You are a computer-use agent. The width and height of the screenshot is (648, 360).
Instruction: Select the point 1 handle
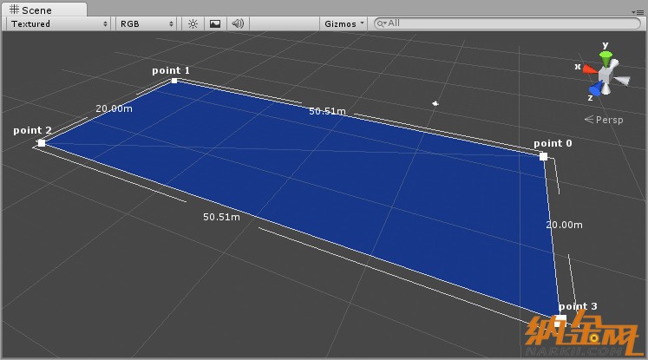point(174,81)
